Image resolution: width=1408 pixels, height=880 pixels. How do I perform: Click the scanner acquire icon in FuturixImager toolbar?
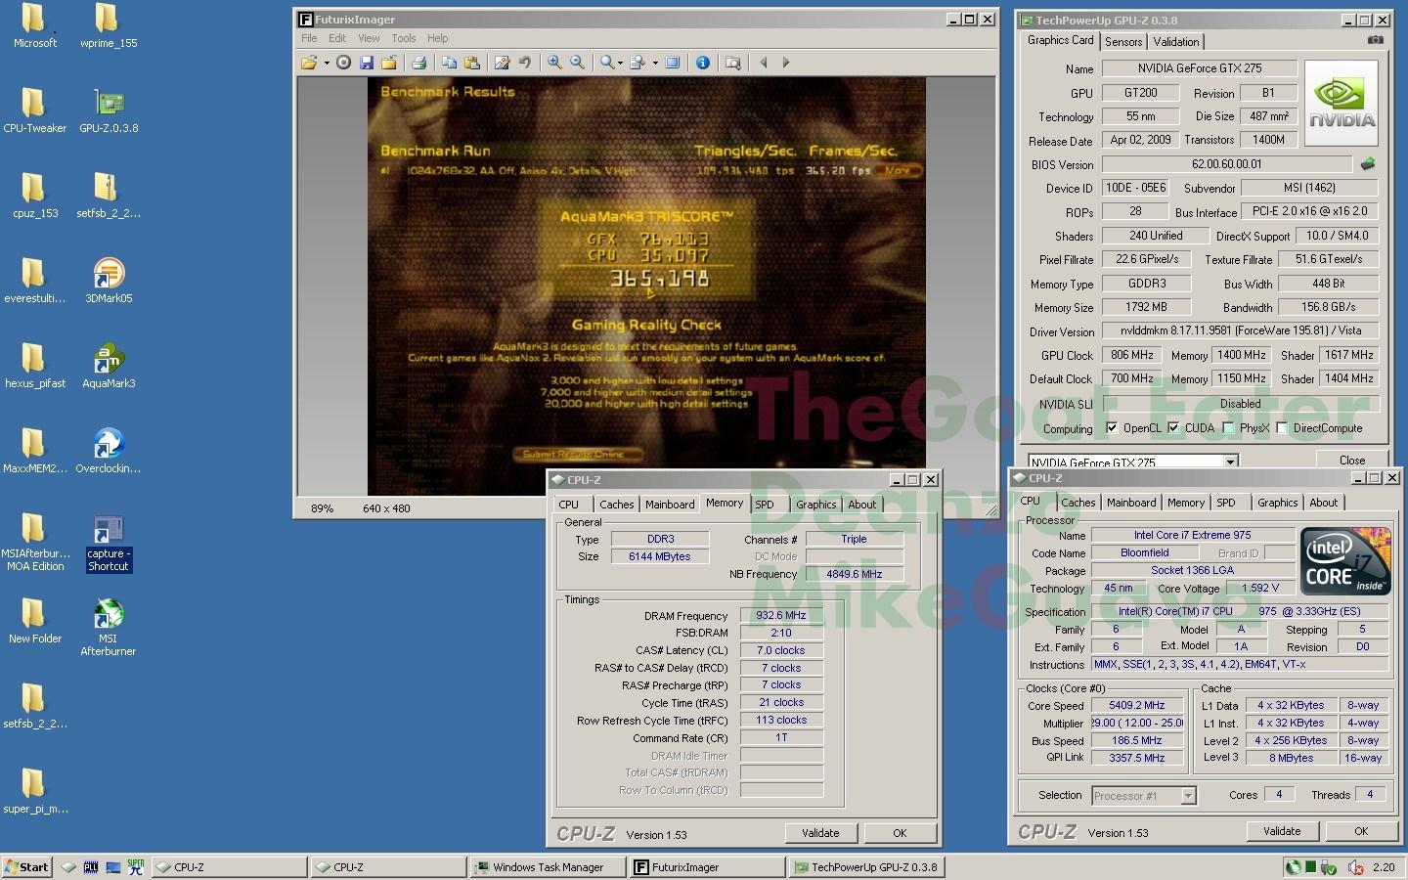343,63
